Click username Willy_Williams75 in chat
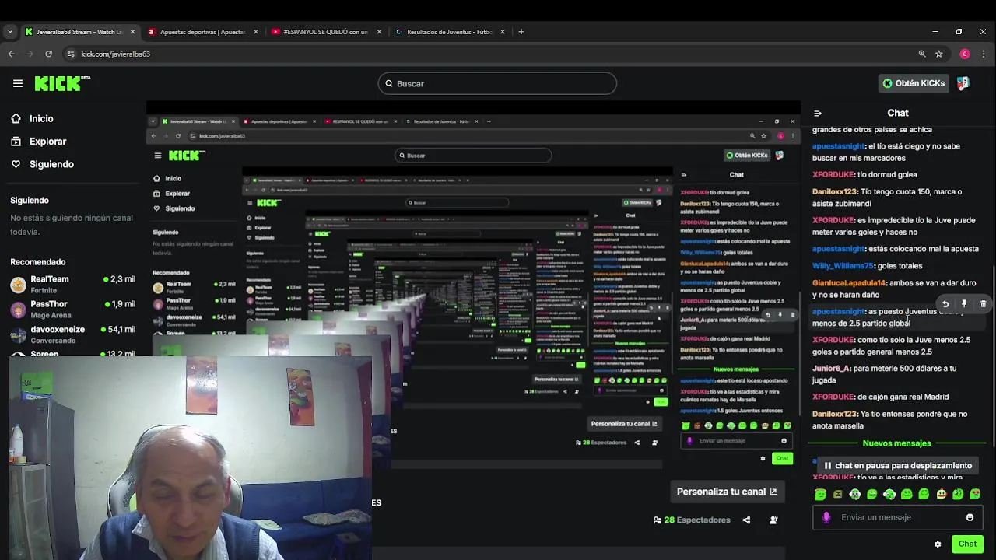 point(843,266)
